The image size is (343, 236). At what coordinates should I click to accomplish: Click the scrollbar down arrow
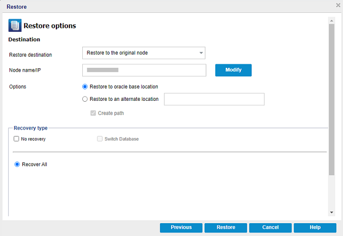[x=332, y=213]
